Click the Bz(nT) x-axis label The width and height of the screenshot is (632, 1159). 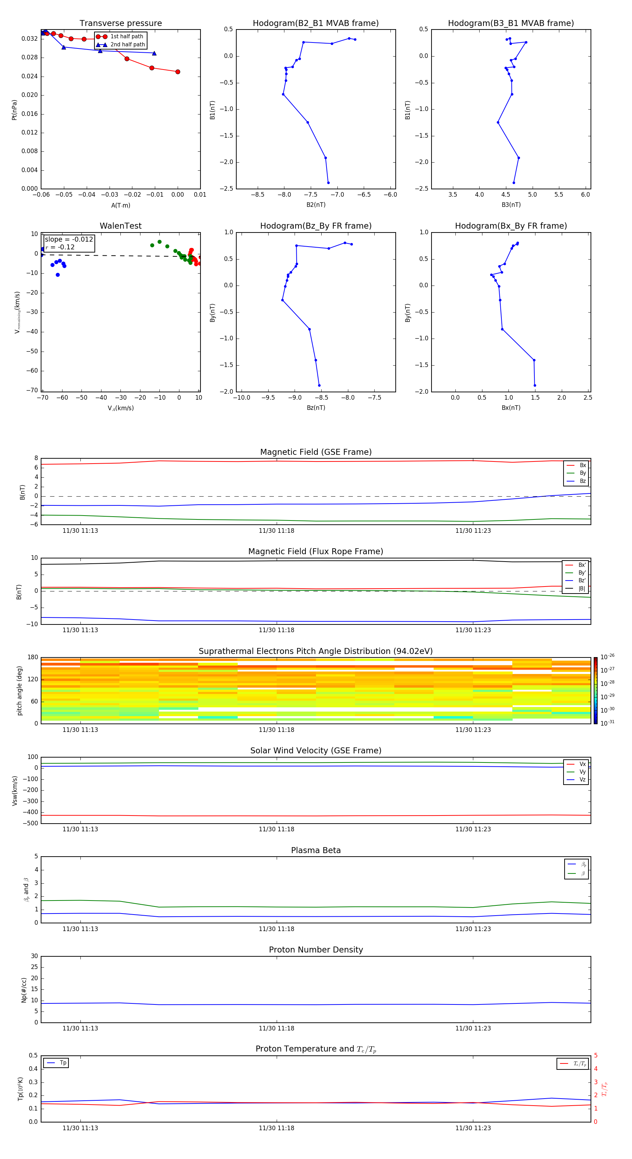coord(316,408)
